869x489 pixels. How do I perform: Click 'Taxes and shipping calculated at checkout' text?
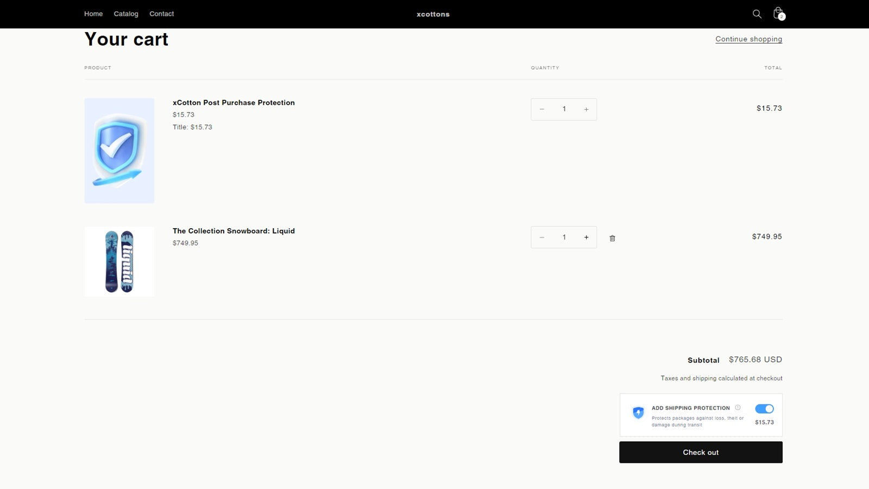click(721, 378)
